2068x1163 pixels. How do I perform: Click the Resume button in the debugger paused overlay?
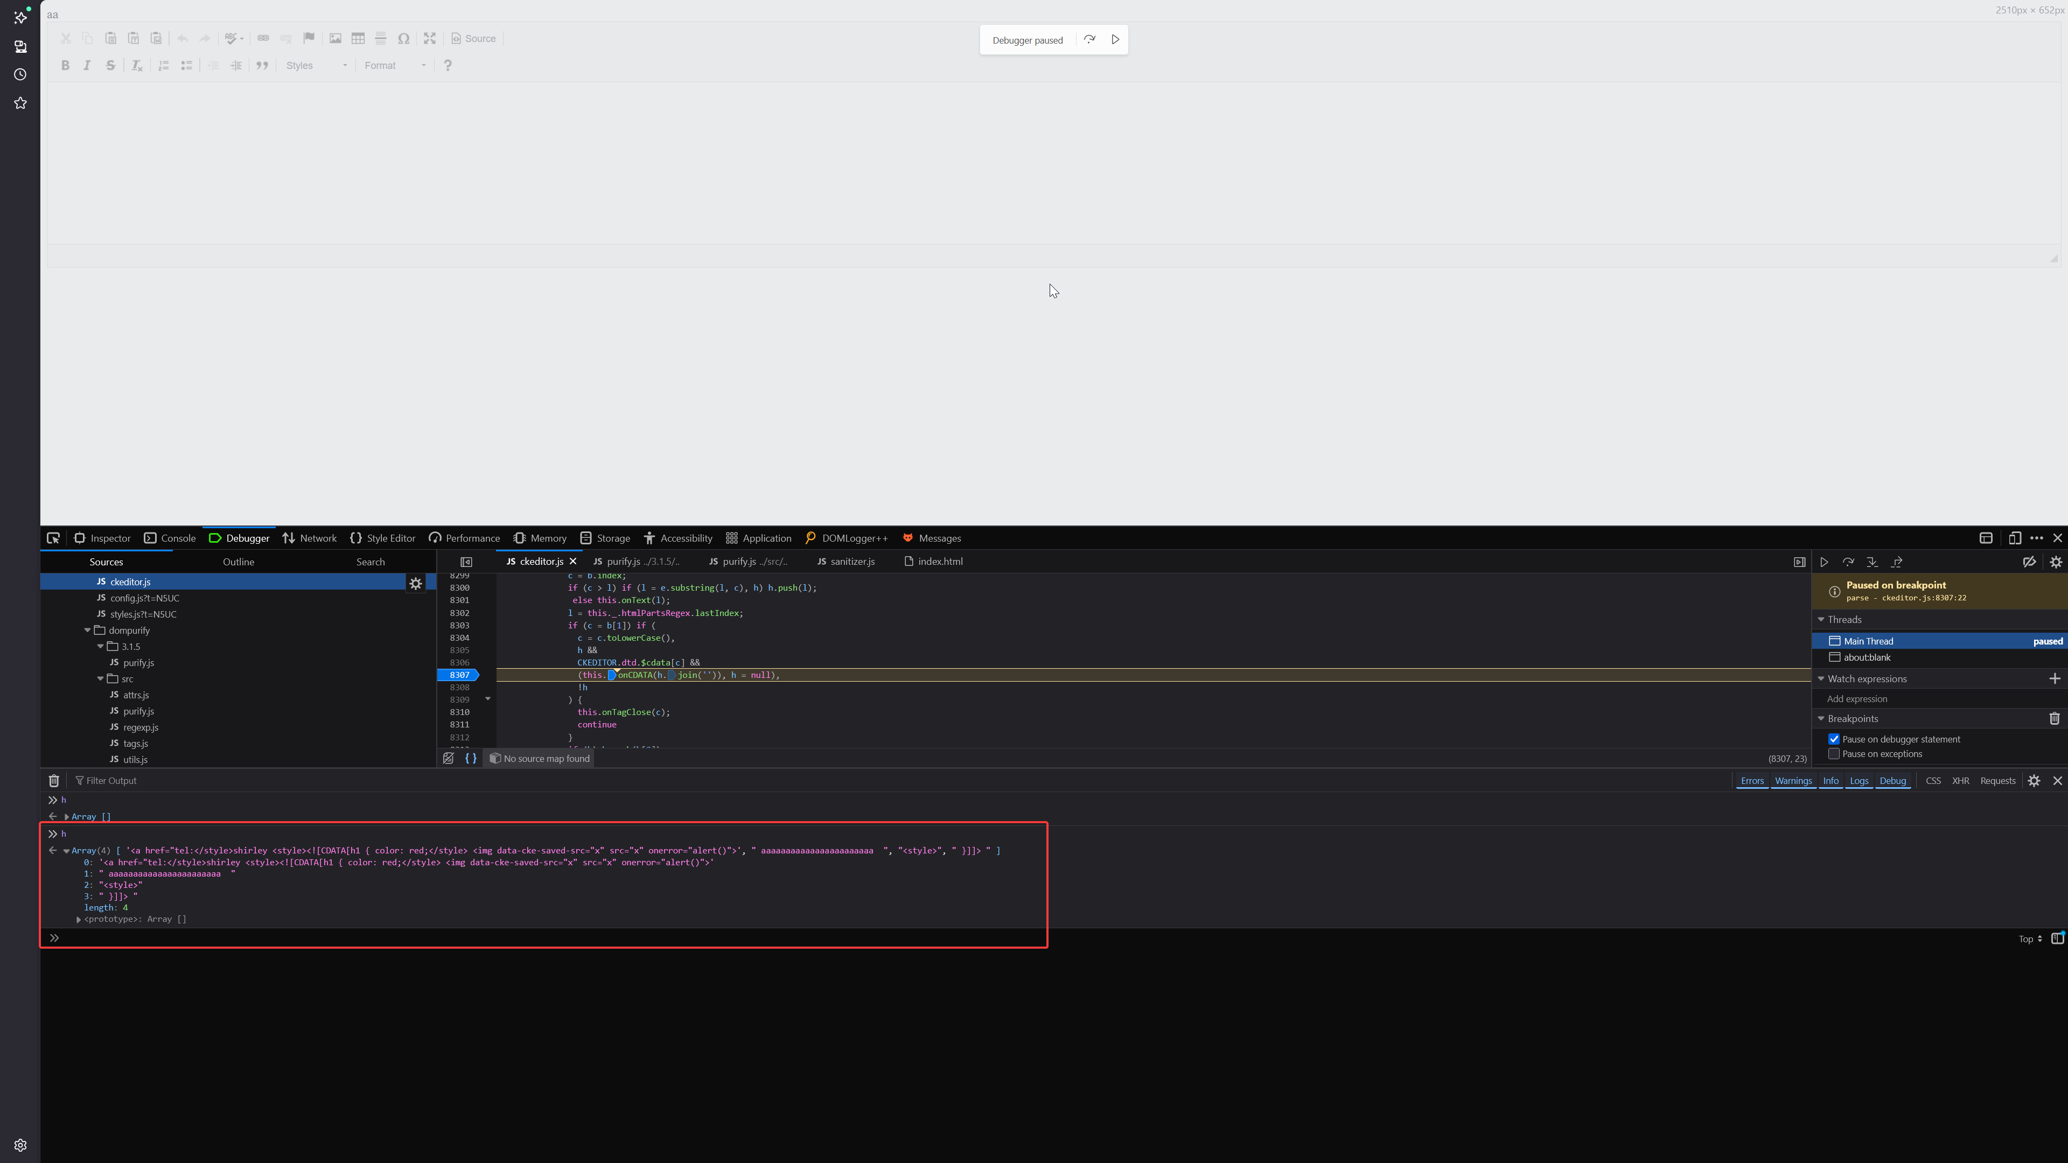click(1115, 39)
